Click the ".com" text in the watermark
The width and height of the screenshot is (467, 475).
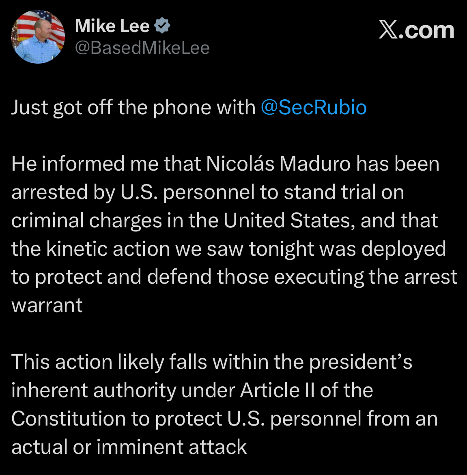click(x=426, y=30)
